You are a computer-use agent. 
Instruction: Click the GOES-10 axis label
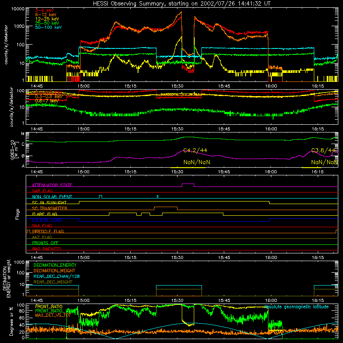click(14, 150)
